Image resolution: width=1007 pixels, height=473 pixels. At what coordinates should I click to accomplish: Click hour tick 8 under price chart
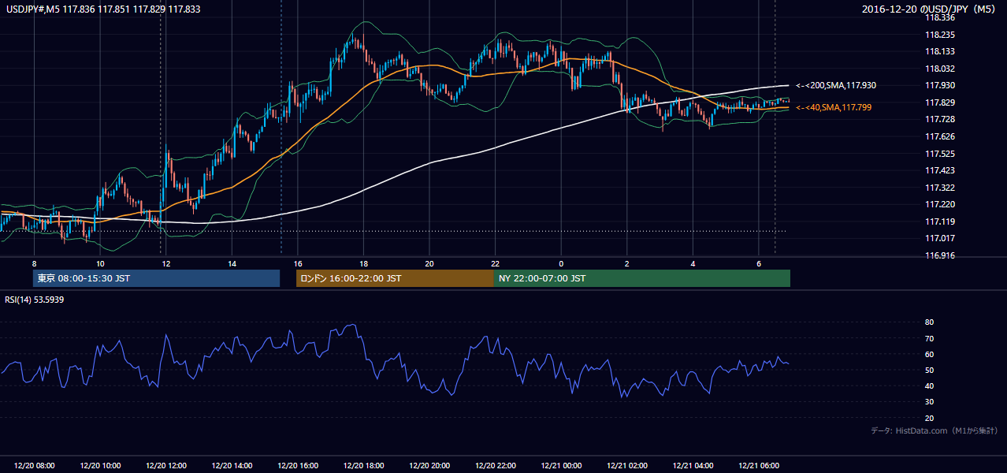pyautogui.click(x=34, y=263)
